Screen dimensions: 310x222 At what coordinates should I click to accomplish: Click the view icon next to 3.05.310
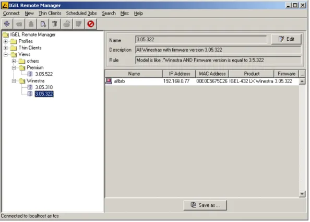(x=30, y=87)
